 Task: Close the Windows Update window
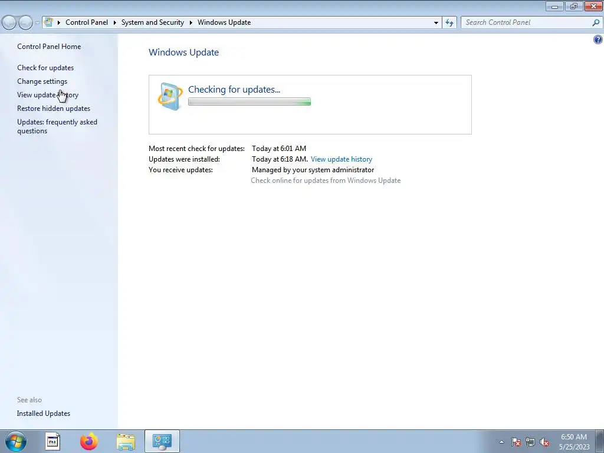coord(593,6)
